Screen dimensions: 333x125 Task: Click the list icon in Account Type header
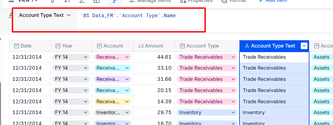click(x=182, y=46)
